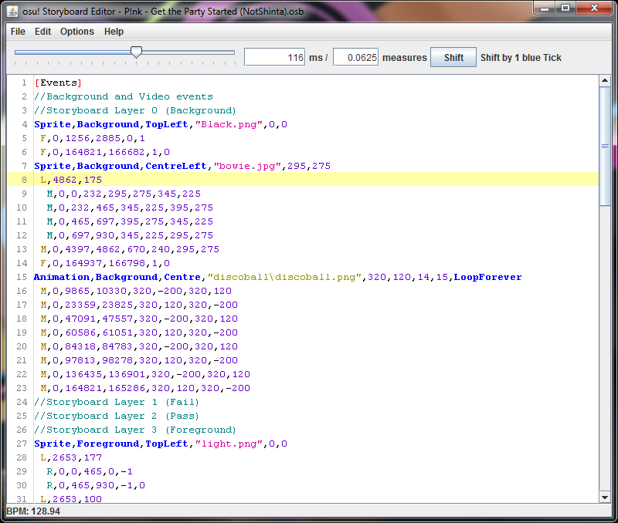Screen dimensions: 618x523
Task: Click line "F,0,164937,166798,1,0"
Action: click(x=105, y=263)
